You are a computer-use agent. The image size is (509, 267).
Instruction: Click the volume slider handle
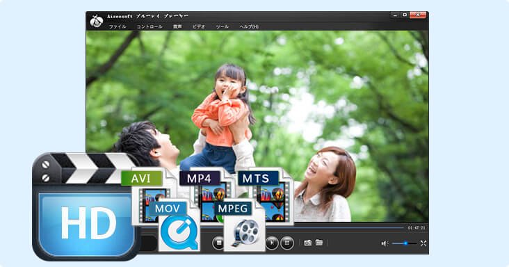[405, 243]
